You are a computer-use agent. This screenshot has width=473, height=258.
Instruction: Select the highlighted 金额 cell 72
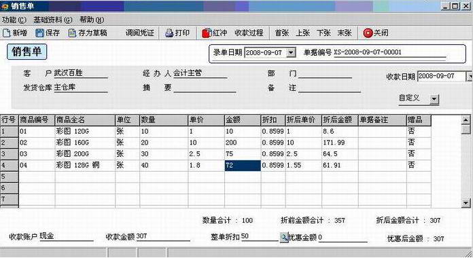[x=243, y=166]
